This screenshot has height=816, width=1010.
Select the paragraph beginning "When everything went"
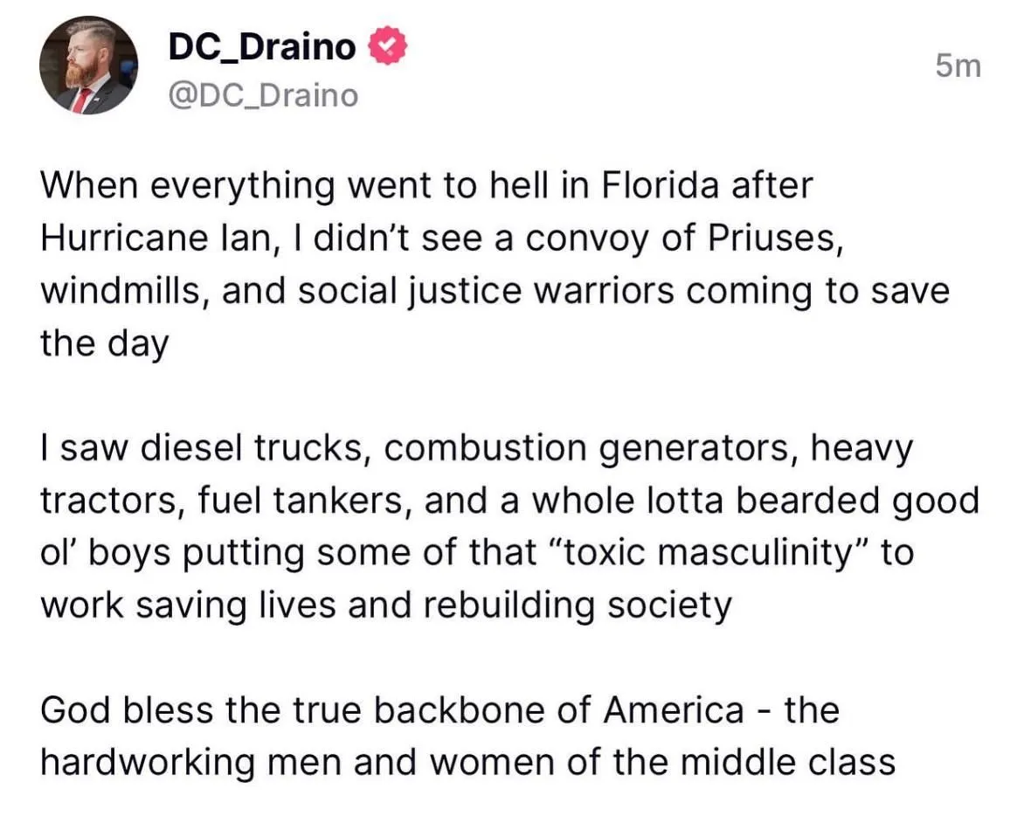[x=489, y=264]
